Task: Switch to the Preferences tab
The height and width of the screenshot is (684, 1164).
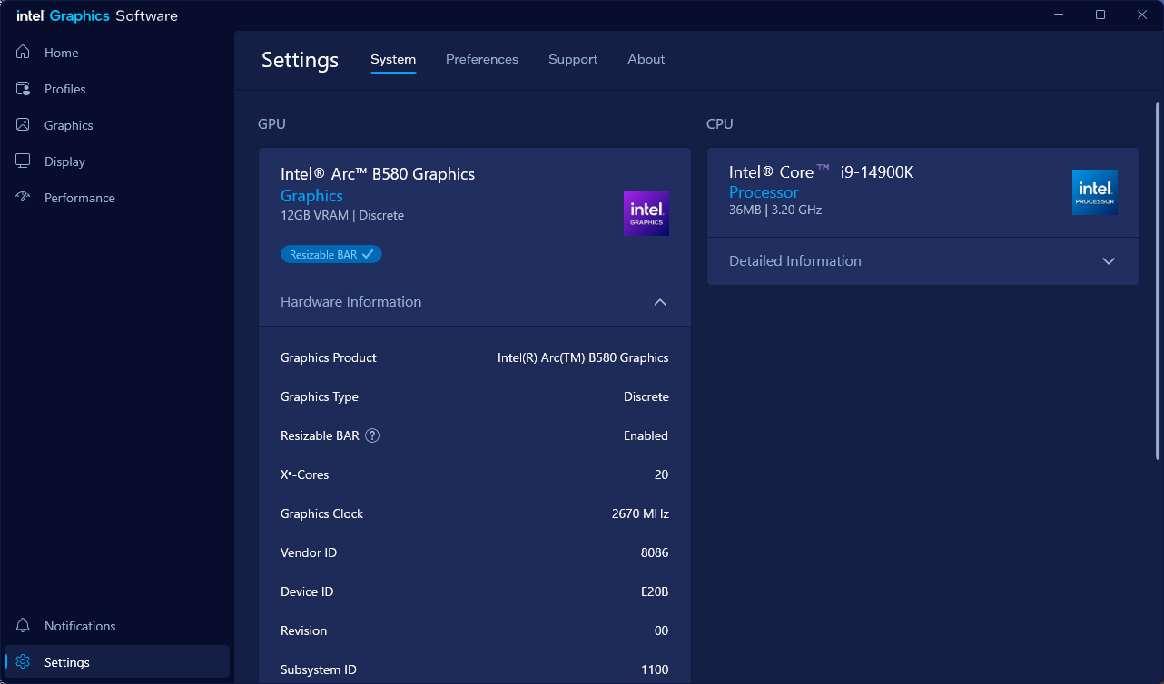Action: pos(482,60)
